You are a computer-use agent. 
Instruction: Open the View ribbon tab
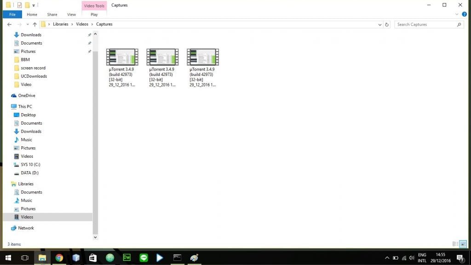71,14
